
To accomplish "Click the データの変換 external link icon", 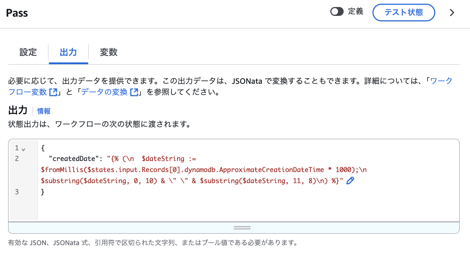I will point(134,92).
